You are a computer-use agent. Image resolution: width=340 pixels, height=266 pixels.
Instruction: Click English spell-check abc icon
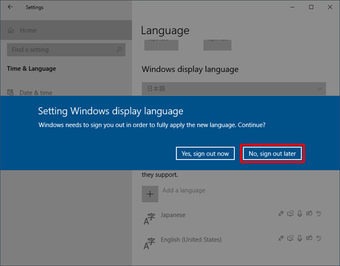(x=319, y=238)
